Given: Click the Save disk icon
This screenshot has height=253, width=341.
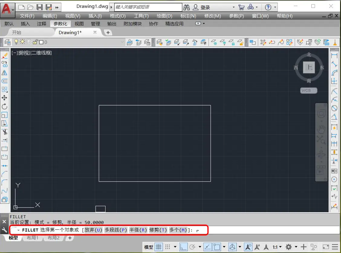Looking at the screenshot, I should [40, 7].
